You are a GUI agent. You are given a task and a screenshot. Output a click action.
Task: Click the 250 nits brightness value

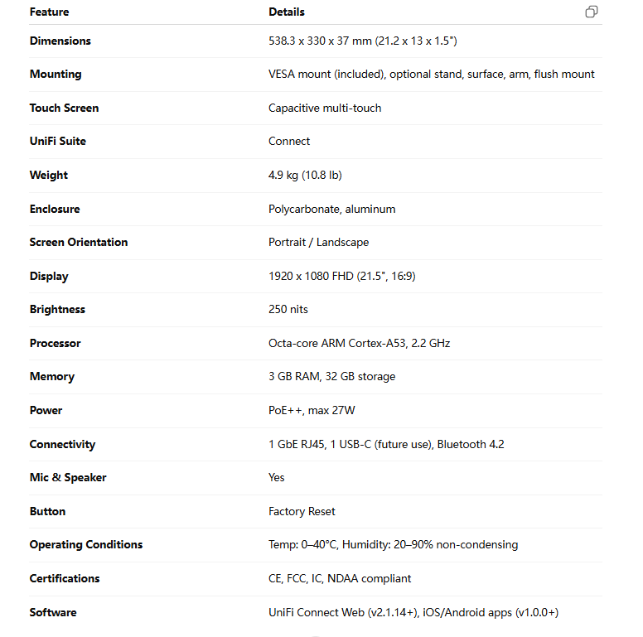(288, 310)
